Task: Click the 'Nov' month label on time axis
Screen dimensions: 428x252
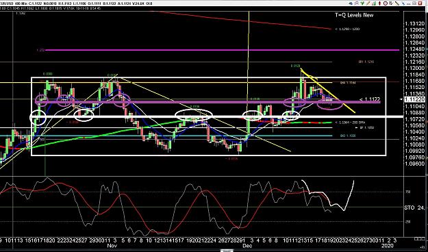Action: [x=112, y=246]
